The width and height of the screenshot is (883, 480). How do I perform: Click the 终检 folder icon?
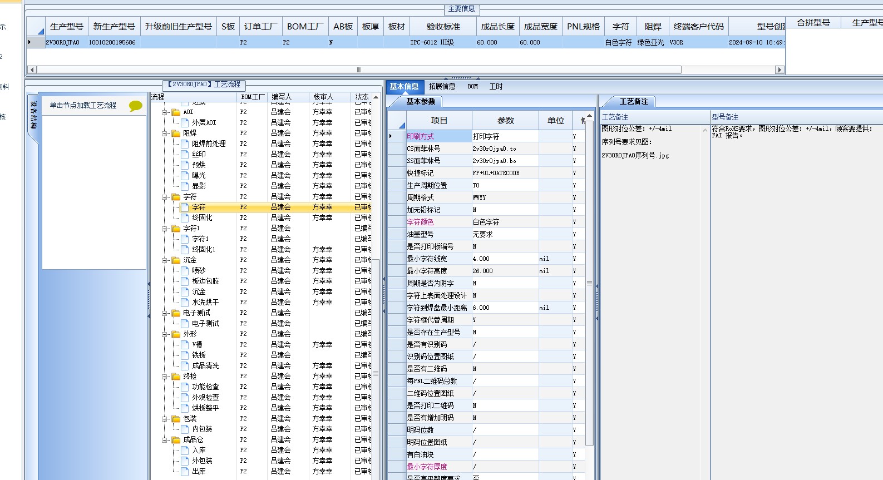tap(176, 376)
